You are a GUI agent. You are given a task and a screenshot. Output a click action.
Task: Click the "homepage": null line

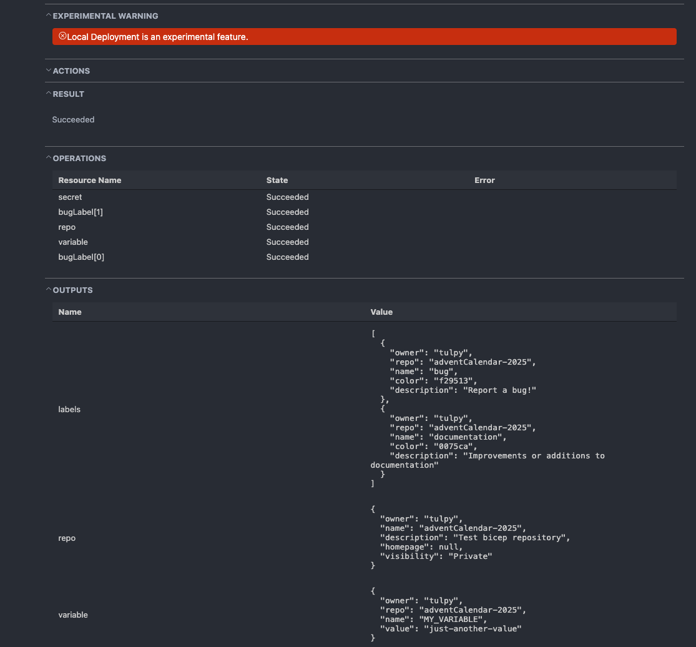tap(421, 547)
